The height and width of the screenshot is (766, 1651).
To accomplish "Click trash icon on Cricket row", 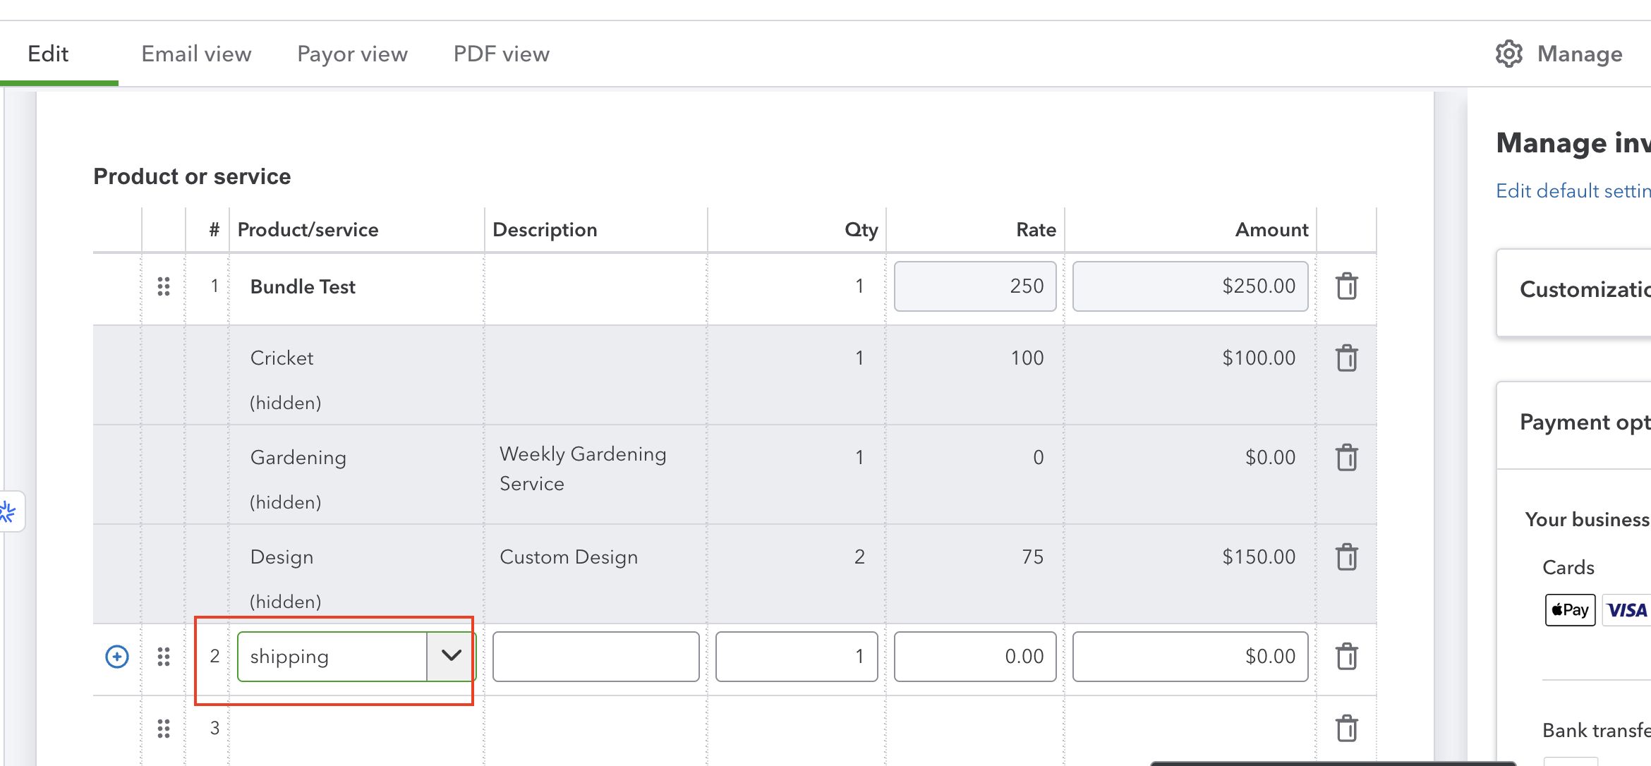I will [1346, 358].
